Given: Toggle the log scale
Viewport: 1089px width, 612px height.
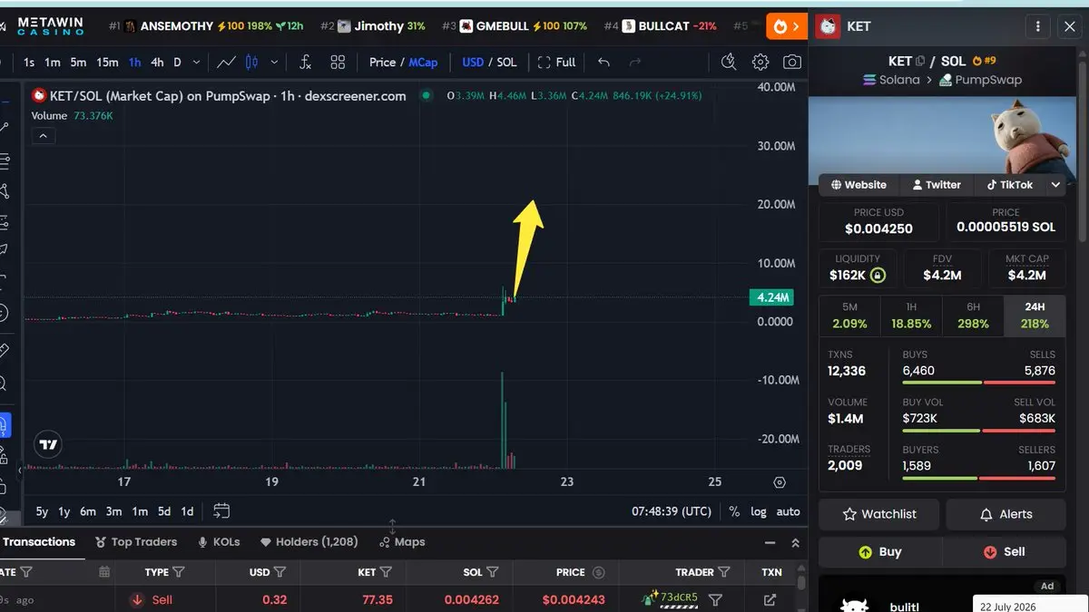Looking at the screenshot, I should (x=759, y=511).
